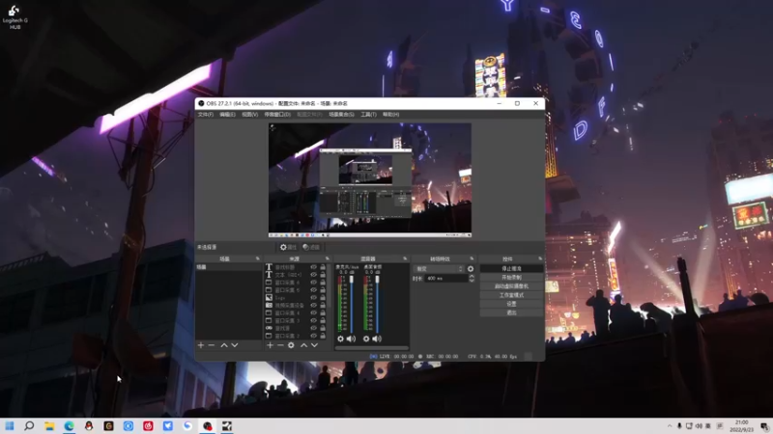Screen dimensions: 773x434
Task: Open settings gear for 桌面音频 channel
Action: click(366, 339)
